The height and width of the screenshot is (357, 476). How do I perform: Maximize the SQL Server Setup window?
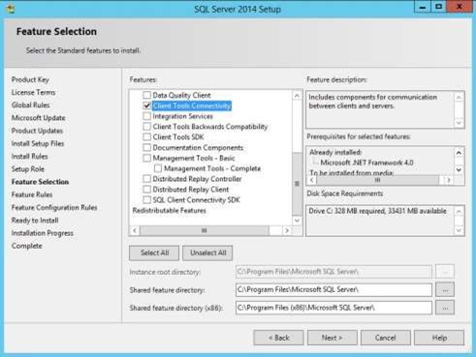coord(438,7)
